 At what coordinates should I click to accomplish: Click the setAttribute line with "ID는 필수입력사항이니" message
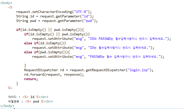coord(93,48)
